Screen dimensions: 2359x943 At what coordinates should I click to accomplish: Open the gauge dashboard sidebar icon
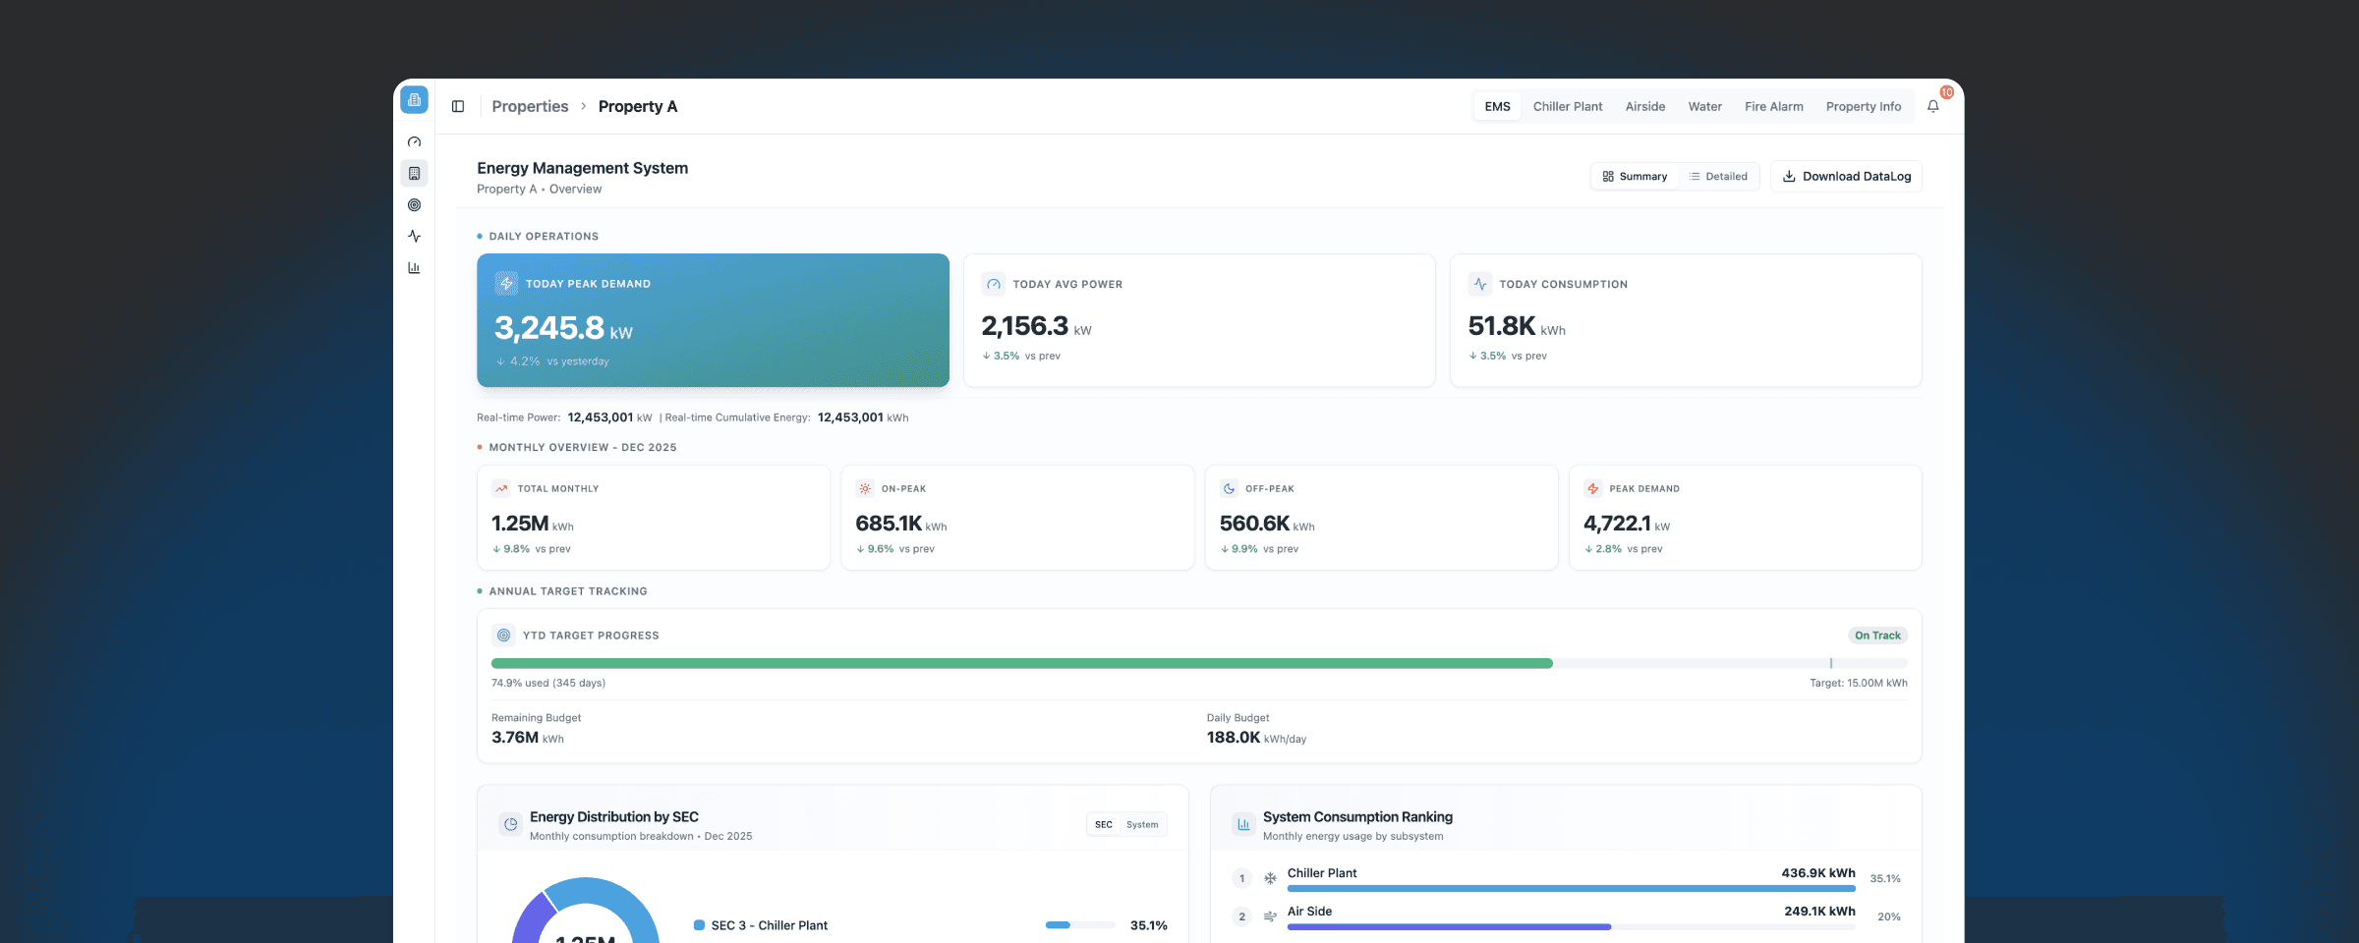pyautogui.click(x=414, y=142)
